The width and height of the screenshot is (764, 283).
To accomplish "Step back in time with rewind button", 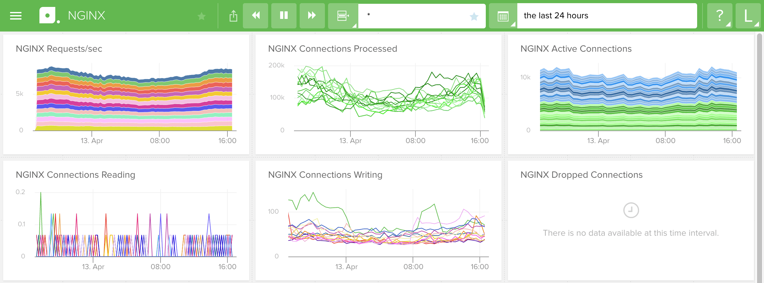I will point(256,16).
